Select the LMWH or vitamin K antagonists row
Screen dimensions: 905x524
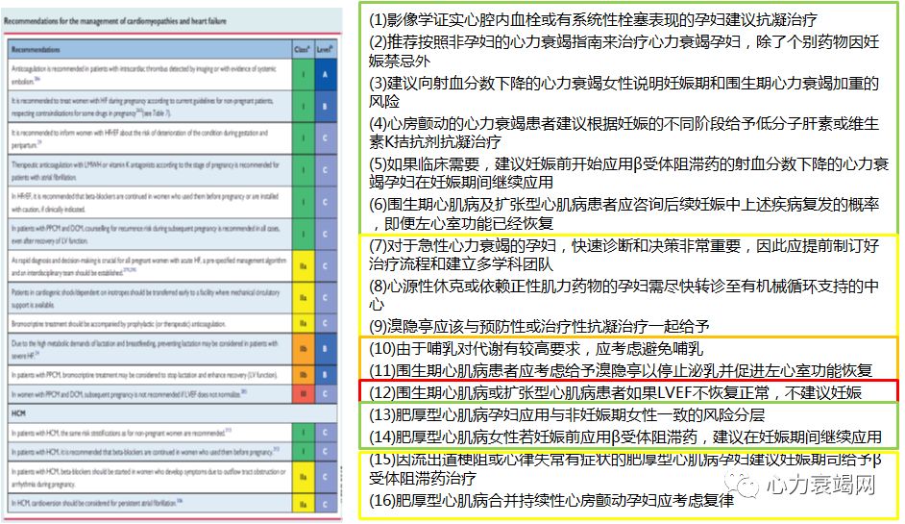click(172, 170)
